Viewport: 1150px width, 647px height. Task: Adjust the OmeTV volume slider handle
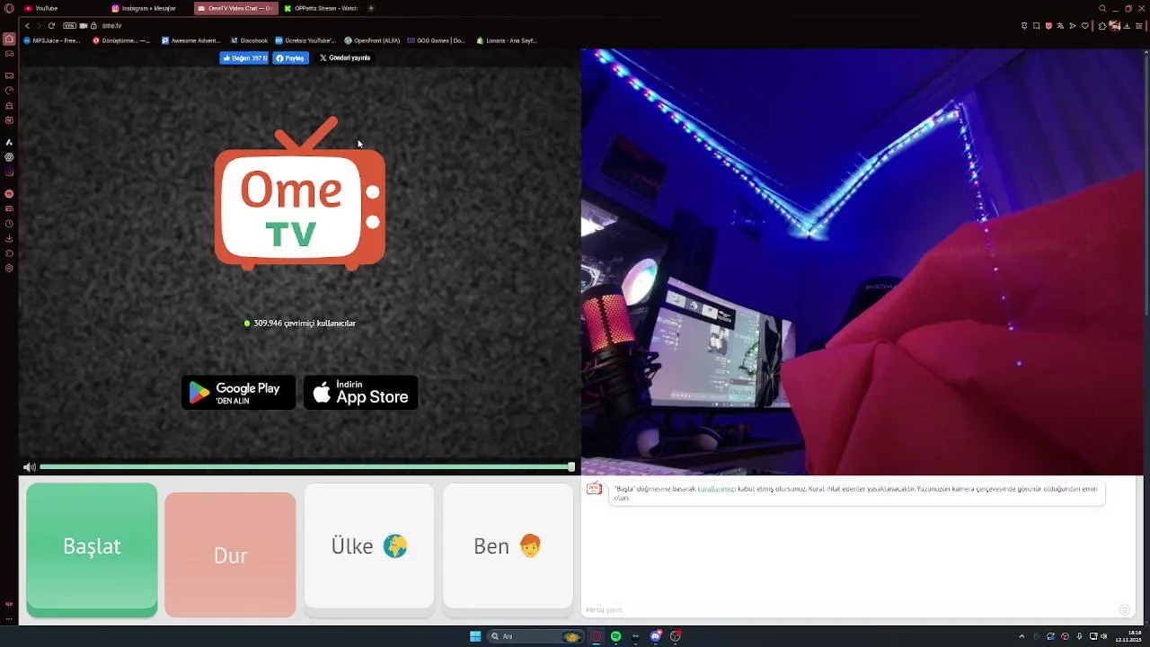[x=571, y=467]
